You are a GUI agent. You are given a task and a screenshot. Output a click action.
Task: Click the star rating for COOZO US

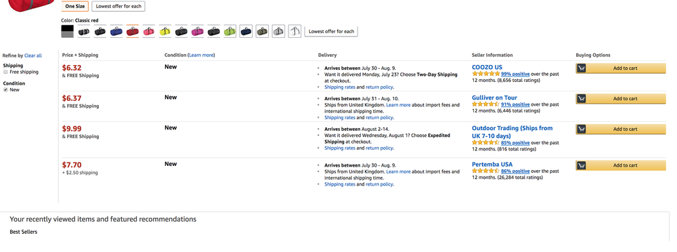[x=485, y=74]
